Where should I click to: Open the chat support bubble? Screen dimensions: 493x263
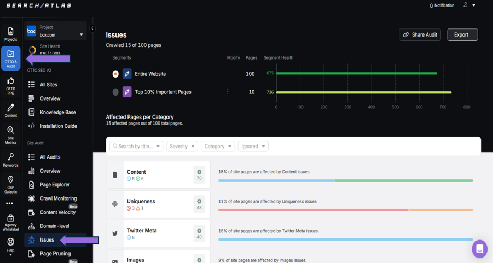tap(479, 249)
